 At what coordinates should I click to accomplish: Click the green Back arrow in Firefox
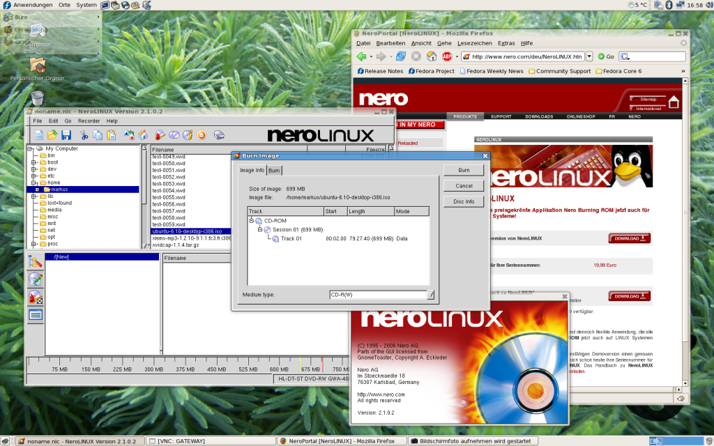click(x=362, y=56)
